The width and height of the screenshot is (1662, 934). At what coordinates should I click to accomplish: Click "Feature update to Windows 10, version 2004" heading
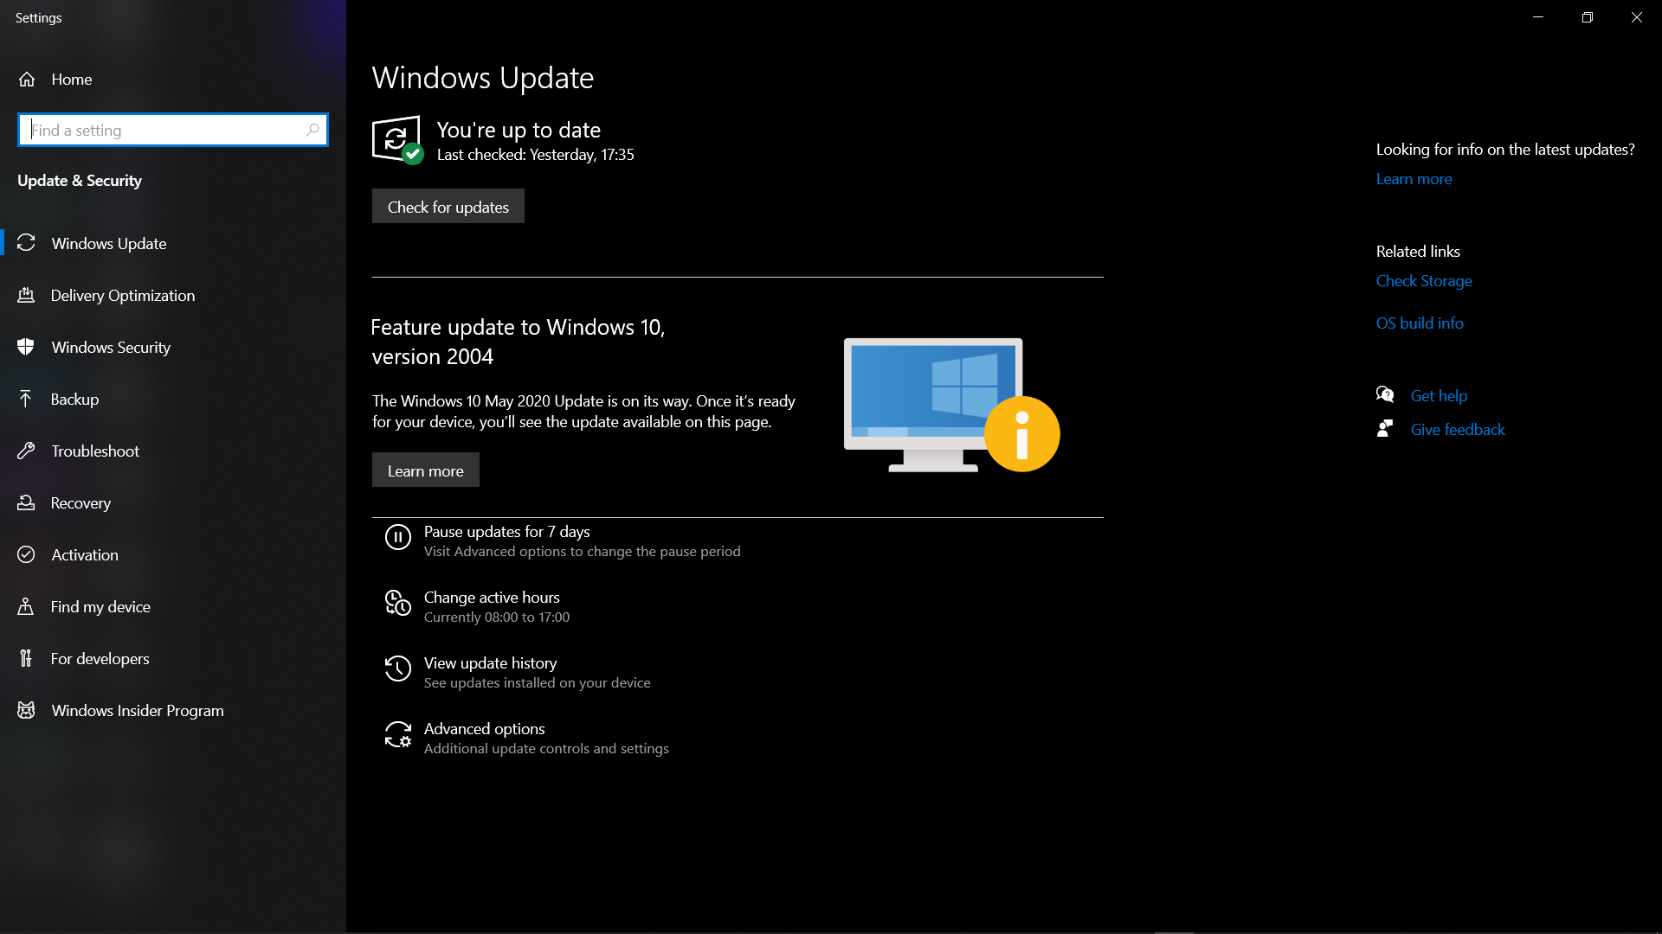click(518, 342)
